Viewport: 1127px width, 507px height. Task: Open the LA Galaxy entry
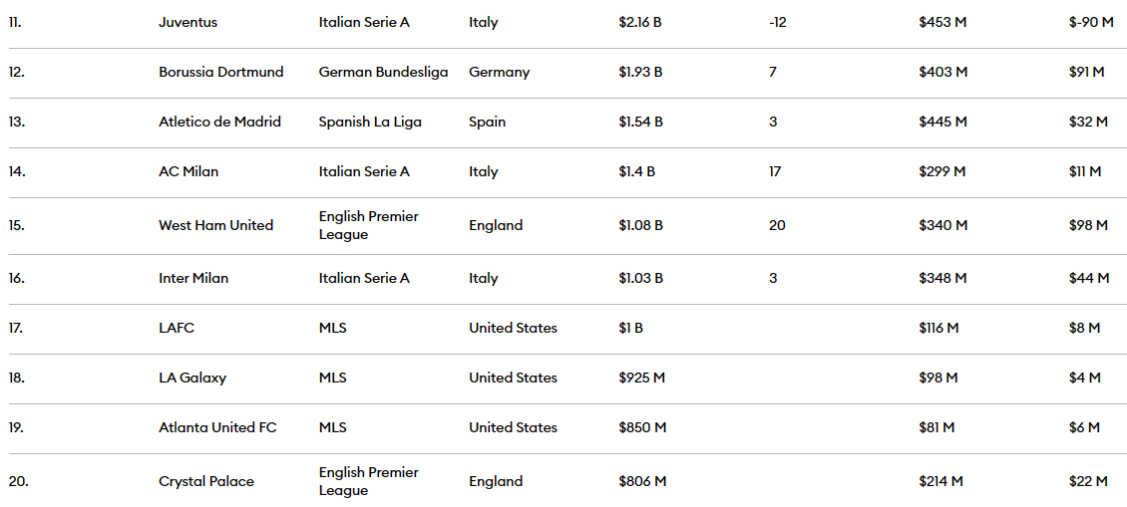(x=192, y=378)
